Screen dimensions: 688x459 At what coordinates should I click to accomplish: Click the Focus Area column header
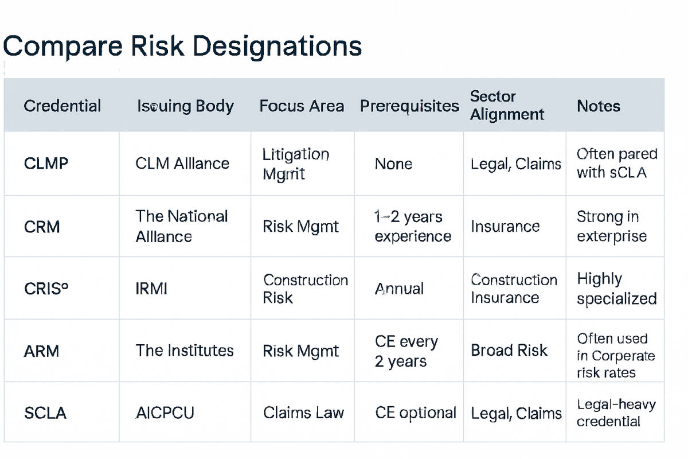coord(302,106)
